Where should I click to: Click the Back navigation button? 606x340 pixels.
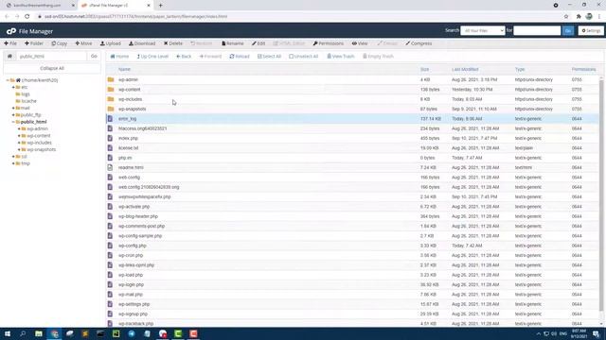[184, 57]
